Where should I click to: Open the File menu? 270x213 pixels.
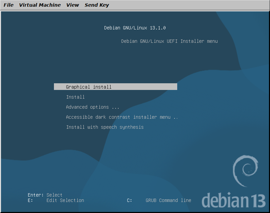(8, 5)
